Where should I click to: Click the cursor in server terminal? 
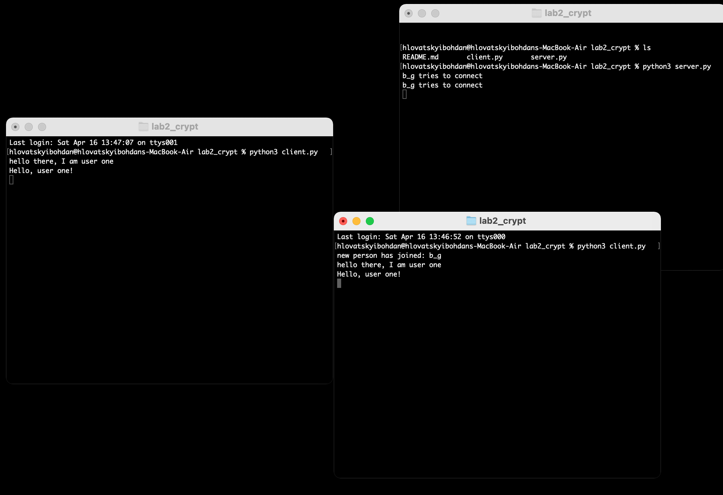pyautogui.click(x=405, y=95)
